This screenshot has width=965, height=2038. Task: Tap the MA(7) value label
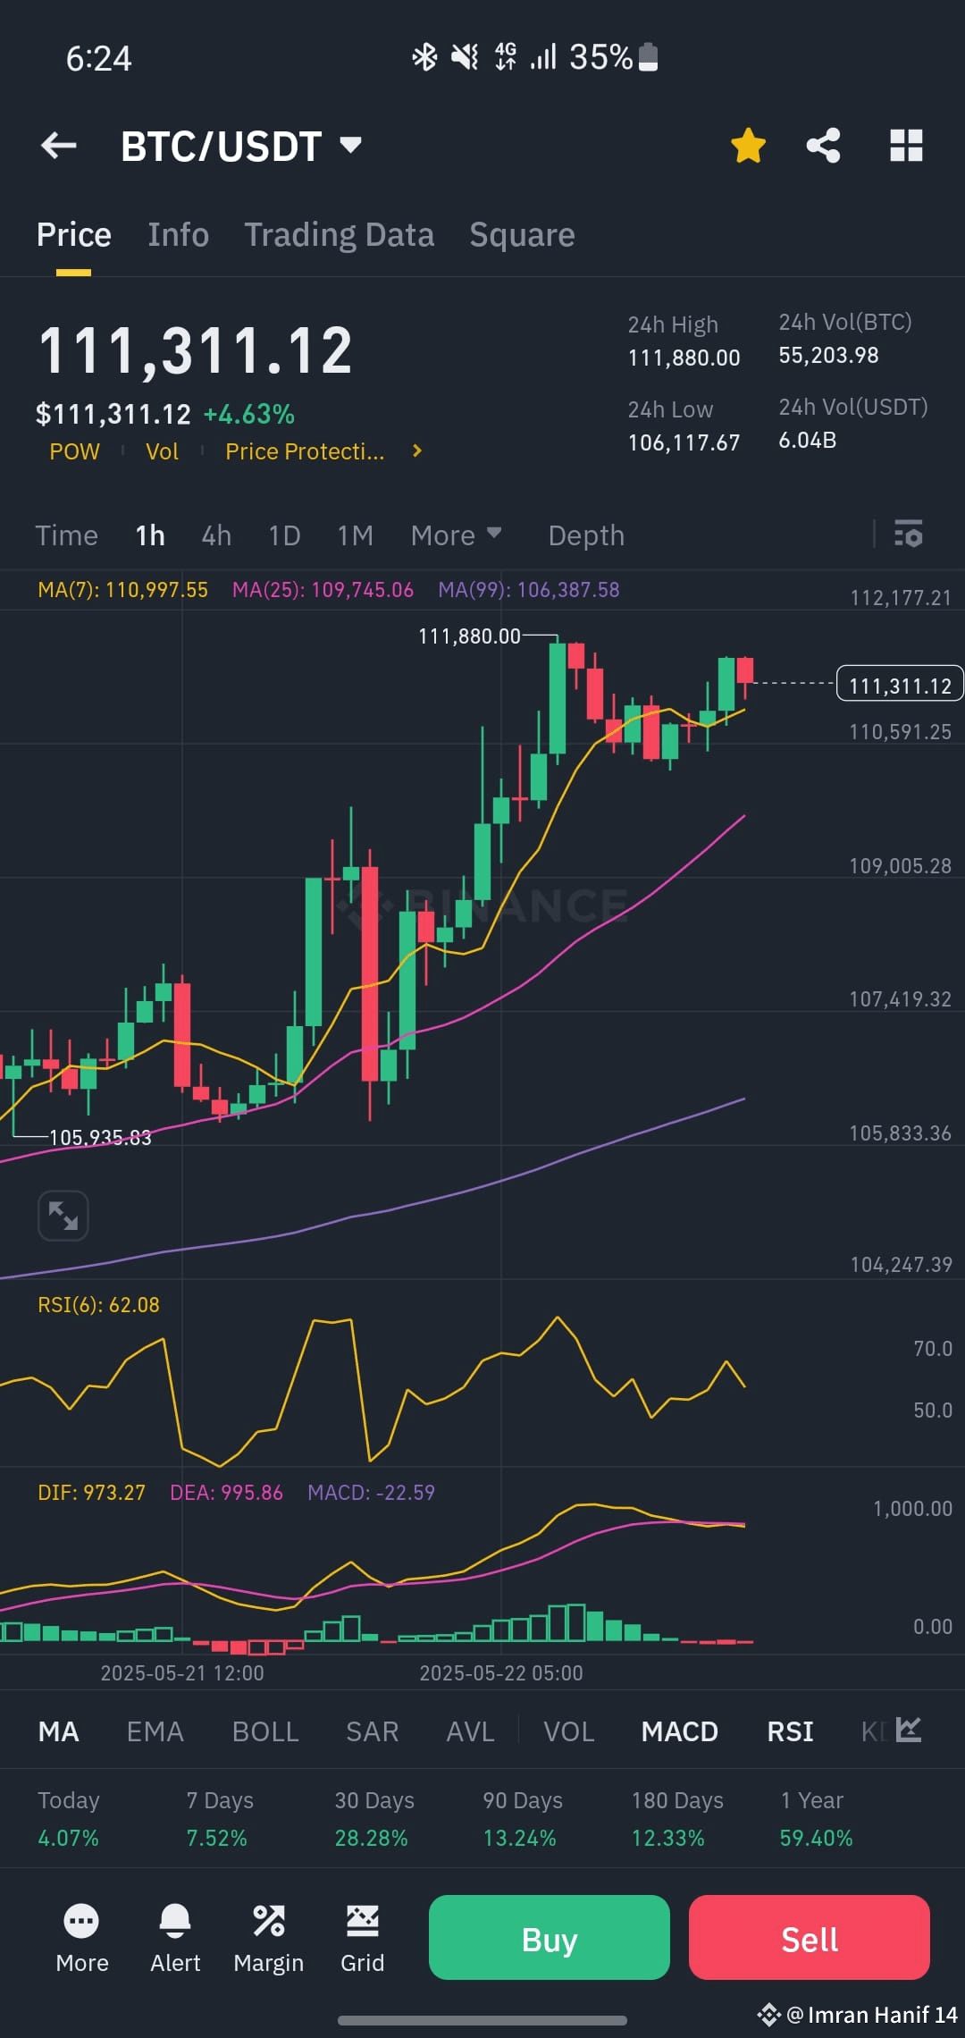tap(122, 590)
